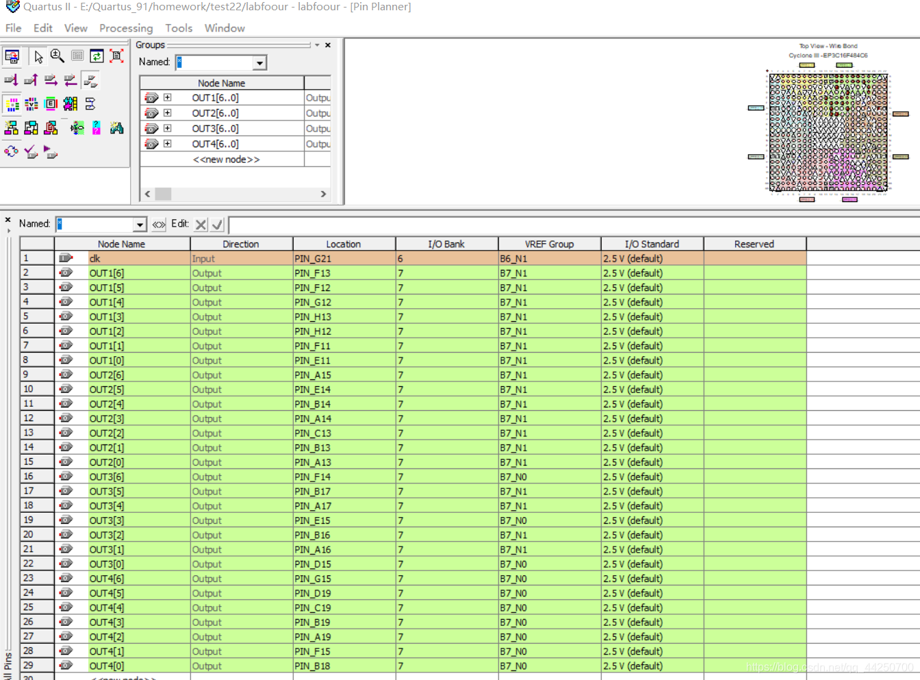Select the B6_N1 VREF group cell

(x=549, y=259)
